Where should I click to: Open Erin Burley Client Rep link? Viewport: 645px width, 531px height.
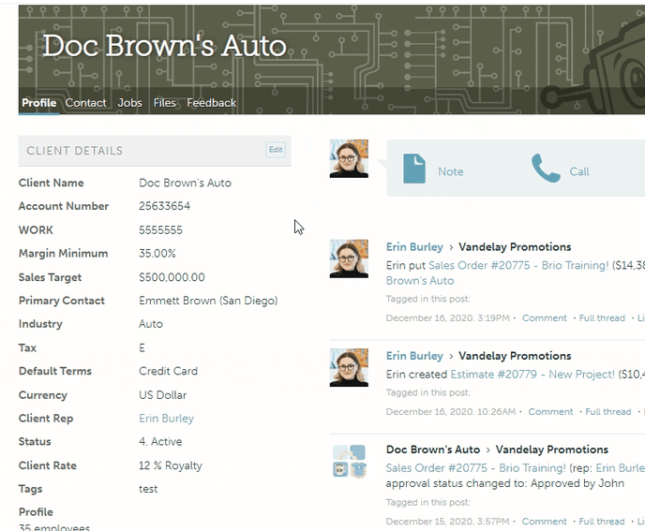coord(166,419)
